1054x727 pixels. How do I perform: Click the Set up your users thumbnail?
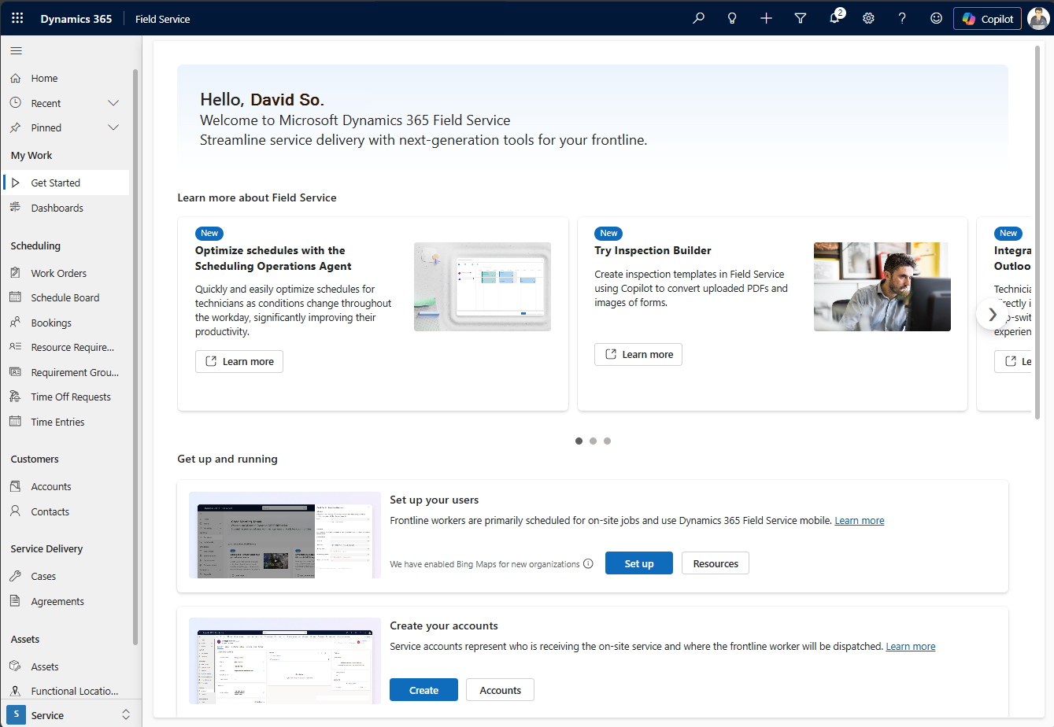(x=285, y=536)
